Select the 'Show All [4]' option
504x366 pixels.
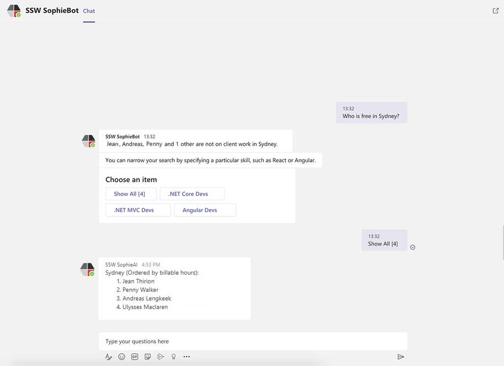(x=130, y=194)
